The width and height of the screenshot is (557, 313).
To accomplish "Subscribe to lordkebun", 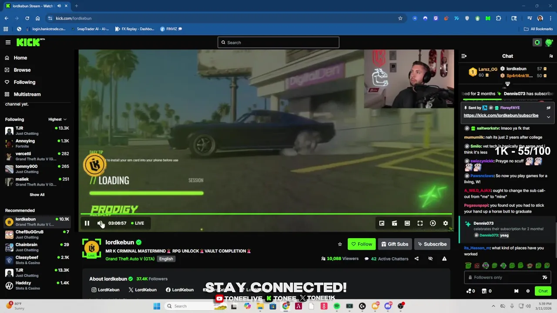I will [432, 244].
